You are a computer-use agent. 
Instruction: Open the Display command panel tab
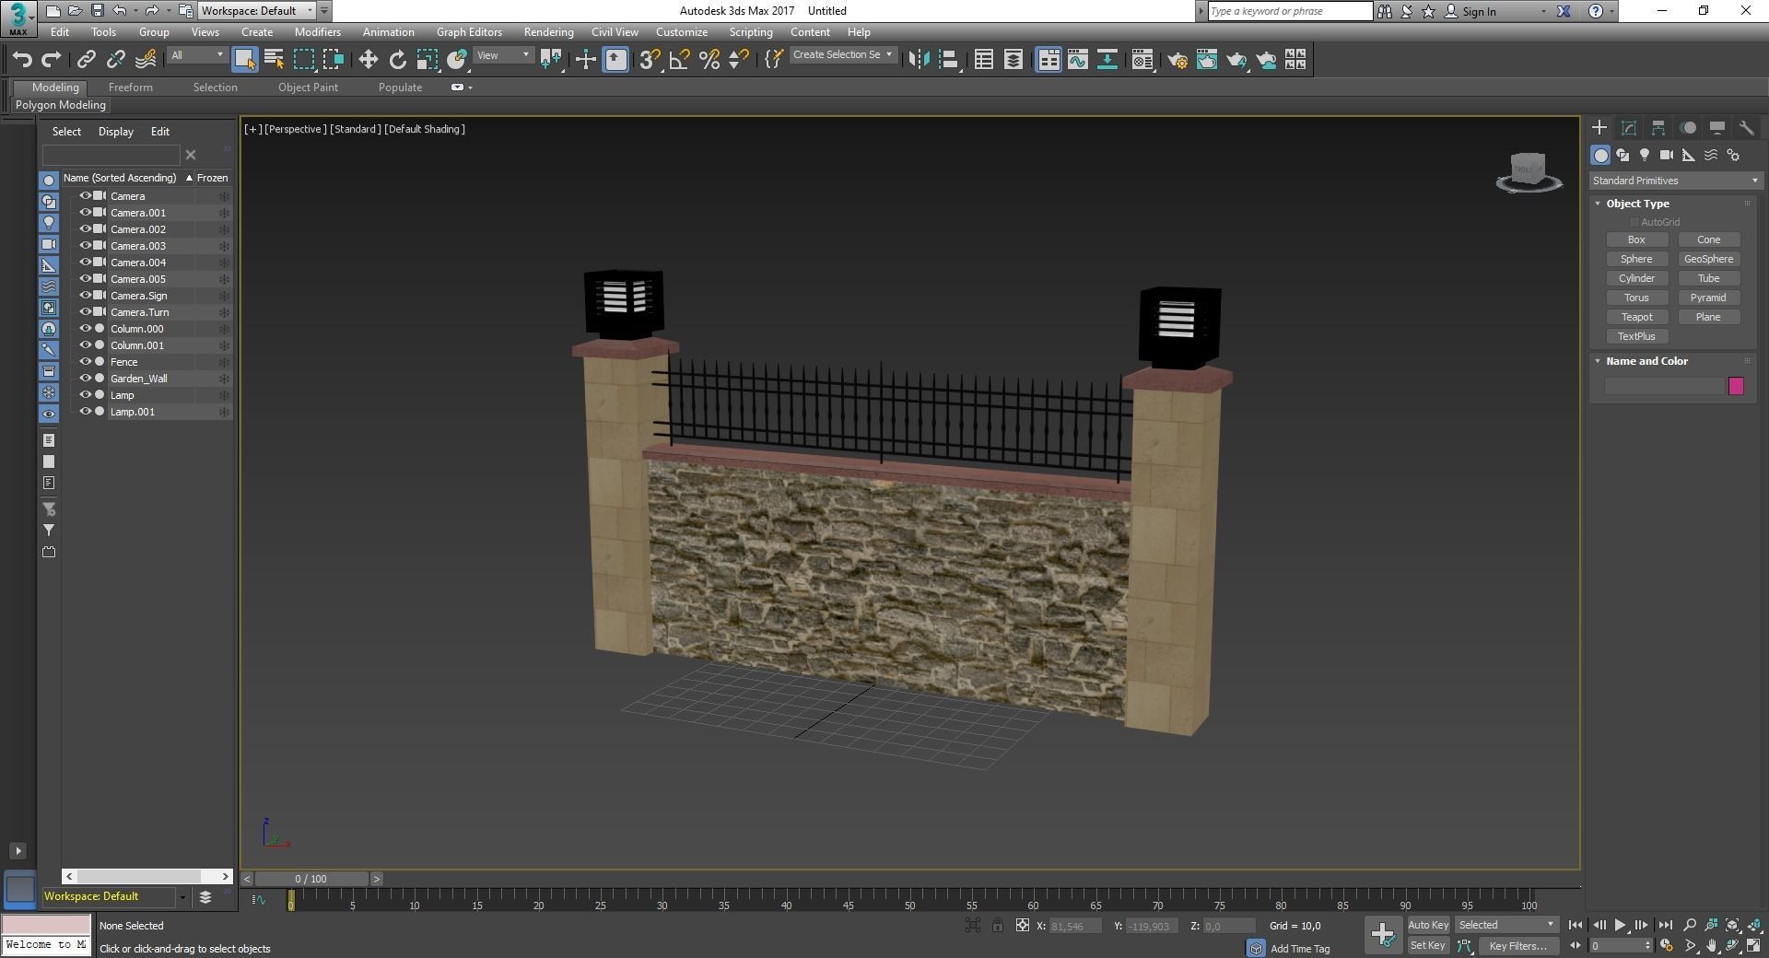tap(1717, 128)
